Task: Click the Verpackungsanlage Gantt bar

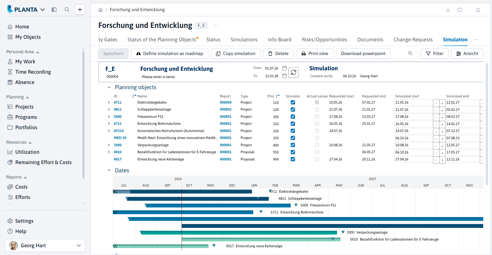Action: click(239, 232)
